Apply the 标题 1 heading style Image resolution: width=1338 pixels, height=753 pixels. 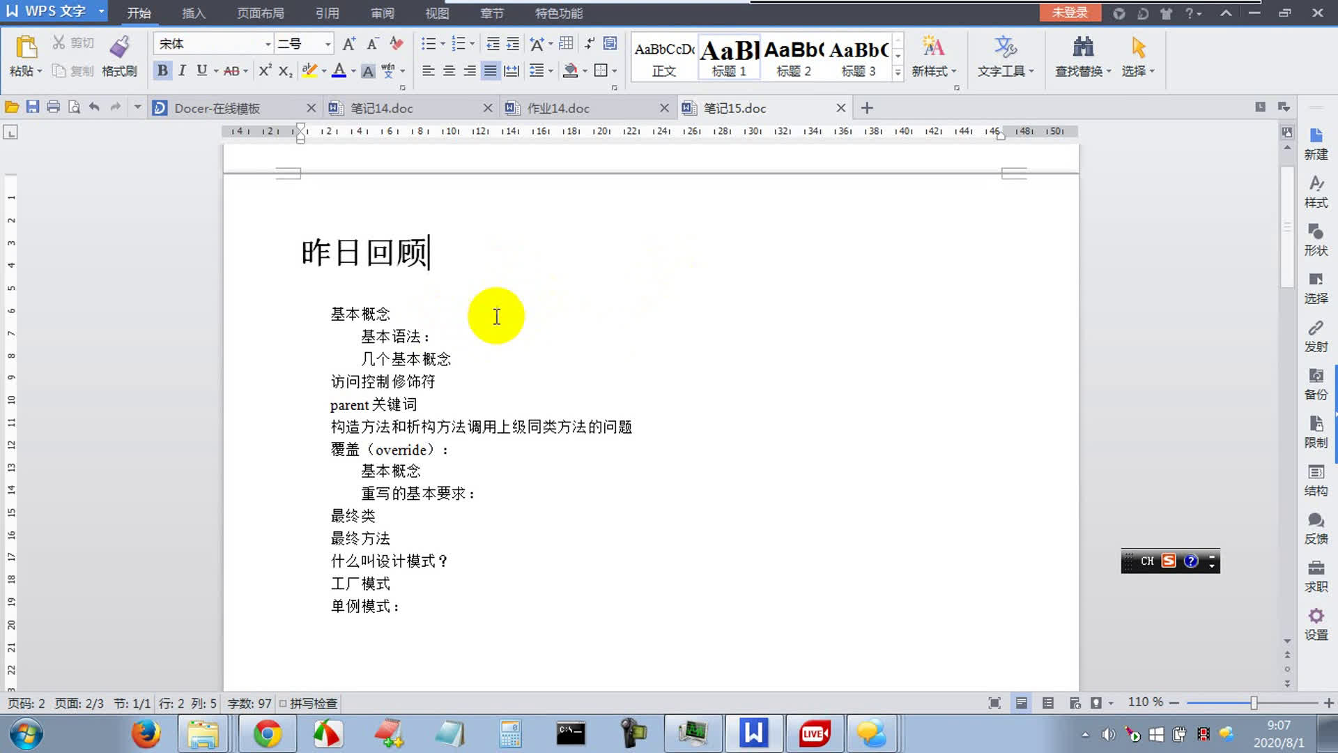coord(728,57)
